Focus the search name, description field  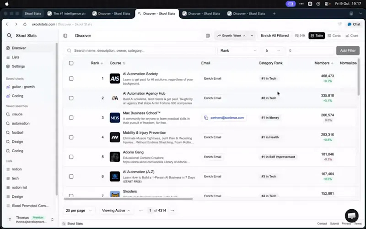click(140, 50)
